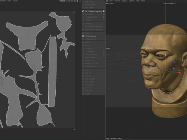Image resolution: width=187 pixels, height=140 pixels.
Task: Click the View Transform: Scene status text
Action: 114,138
